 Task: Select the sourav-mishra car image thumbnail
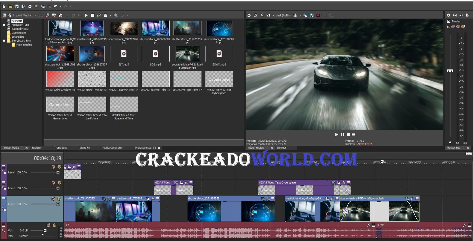(x=187, y=54)
